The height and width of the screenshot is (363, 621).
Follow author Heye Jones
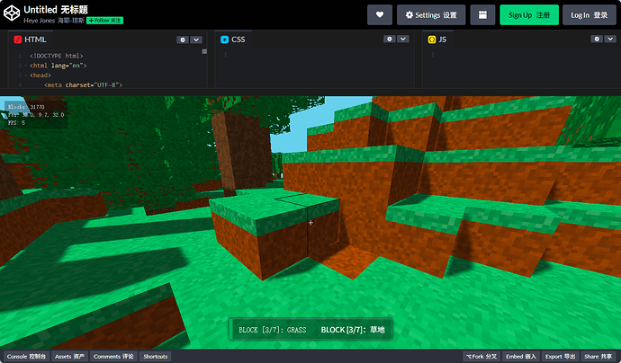click(105, 21)
